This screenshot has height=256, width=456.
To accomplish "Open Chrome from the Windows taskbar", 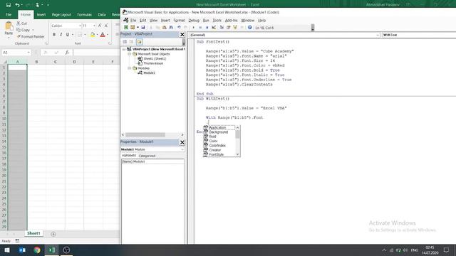I will 37,250.
